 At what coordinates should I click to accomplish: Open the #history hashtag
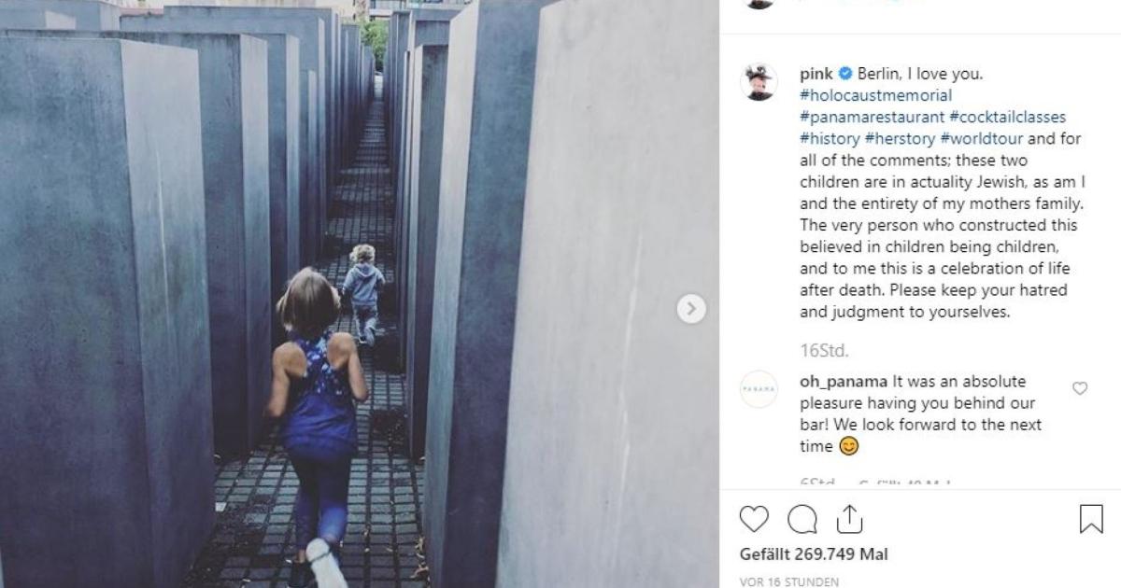pos(830,139)
